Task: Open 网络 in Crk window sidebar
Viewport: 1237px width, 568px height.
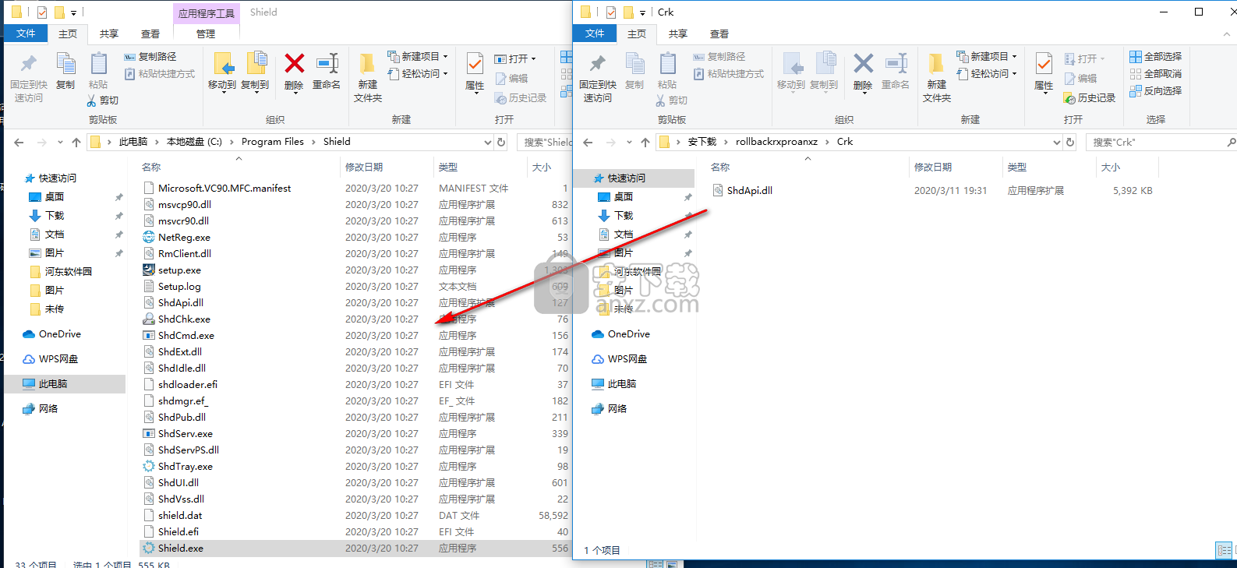Action: click(x=617, y=409)
